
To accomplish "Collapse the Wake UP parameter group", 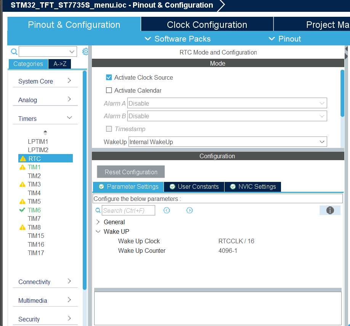I will pos(98,231).
